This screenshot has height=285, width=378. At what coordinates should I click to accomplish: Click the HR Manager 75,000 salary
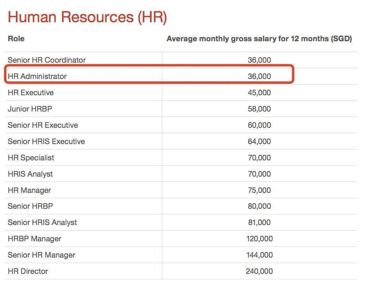(259, 190)
